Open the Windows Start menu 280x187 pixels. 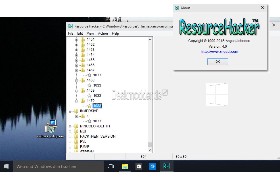6,166
